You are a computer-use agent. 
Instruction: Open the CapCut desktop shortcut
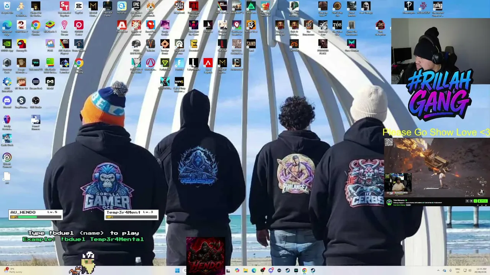tap(79, 8)
